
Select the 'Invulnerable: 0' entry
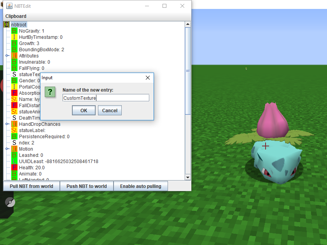34,62
